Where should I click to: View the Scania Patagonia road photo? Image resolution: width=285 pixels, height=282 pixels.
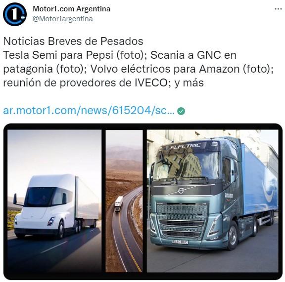124,201
